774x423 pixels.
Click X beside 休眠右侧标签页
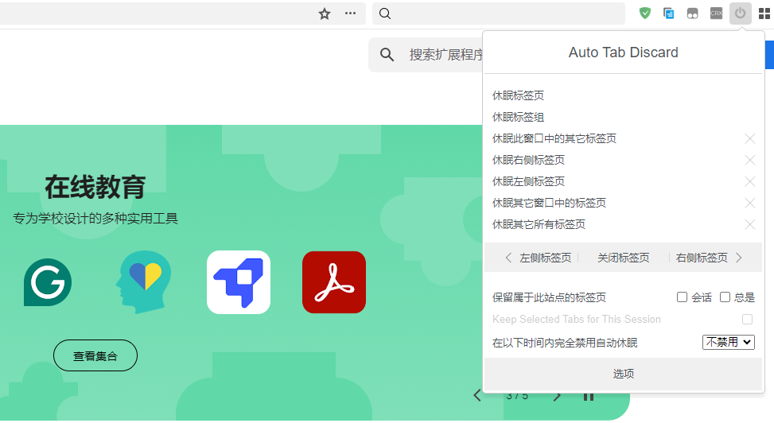pos(750,160)
